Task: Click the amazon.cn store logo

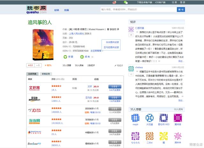Action: (34, 99)
